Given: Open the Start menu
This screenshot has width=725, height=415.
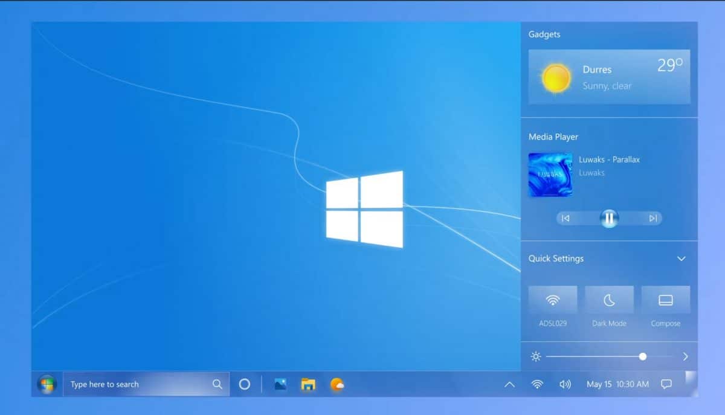Looking at the screenshot, I should pyautogui.click(x=47, y=384).
